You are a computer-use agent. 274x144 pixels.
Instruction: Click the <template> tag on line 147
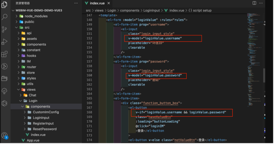click(x=108, y=15)
